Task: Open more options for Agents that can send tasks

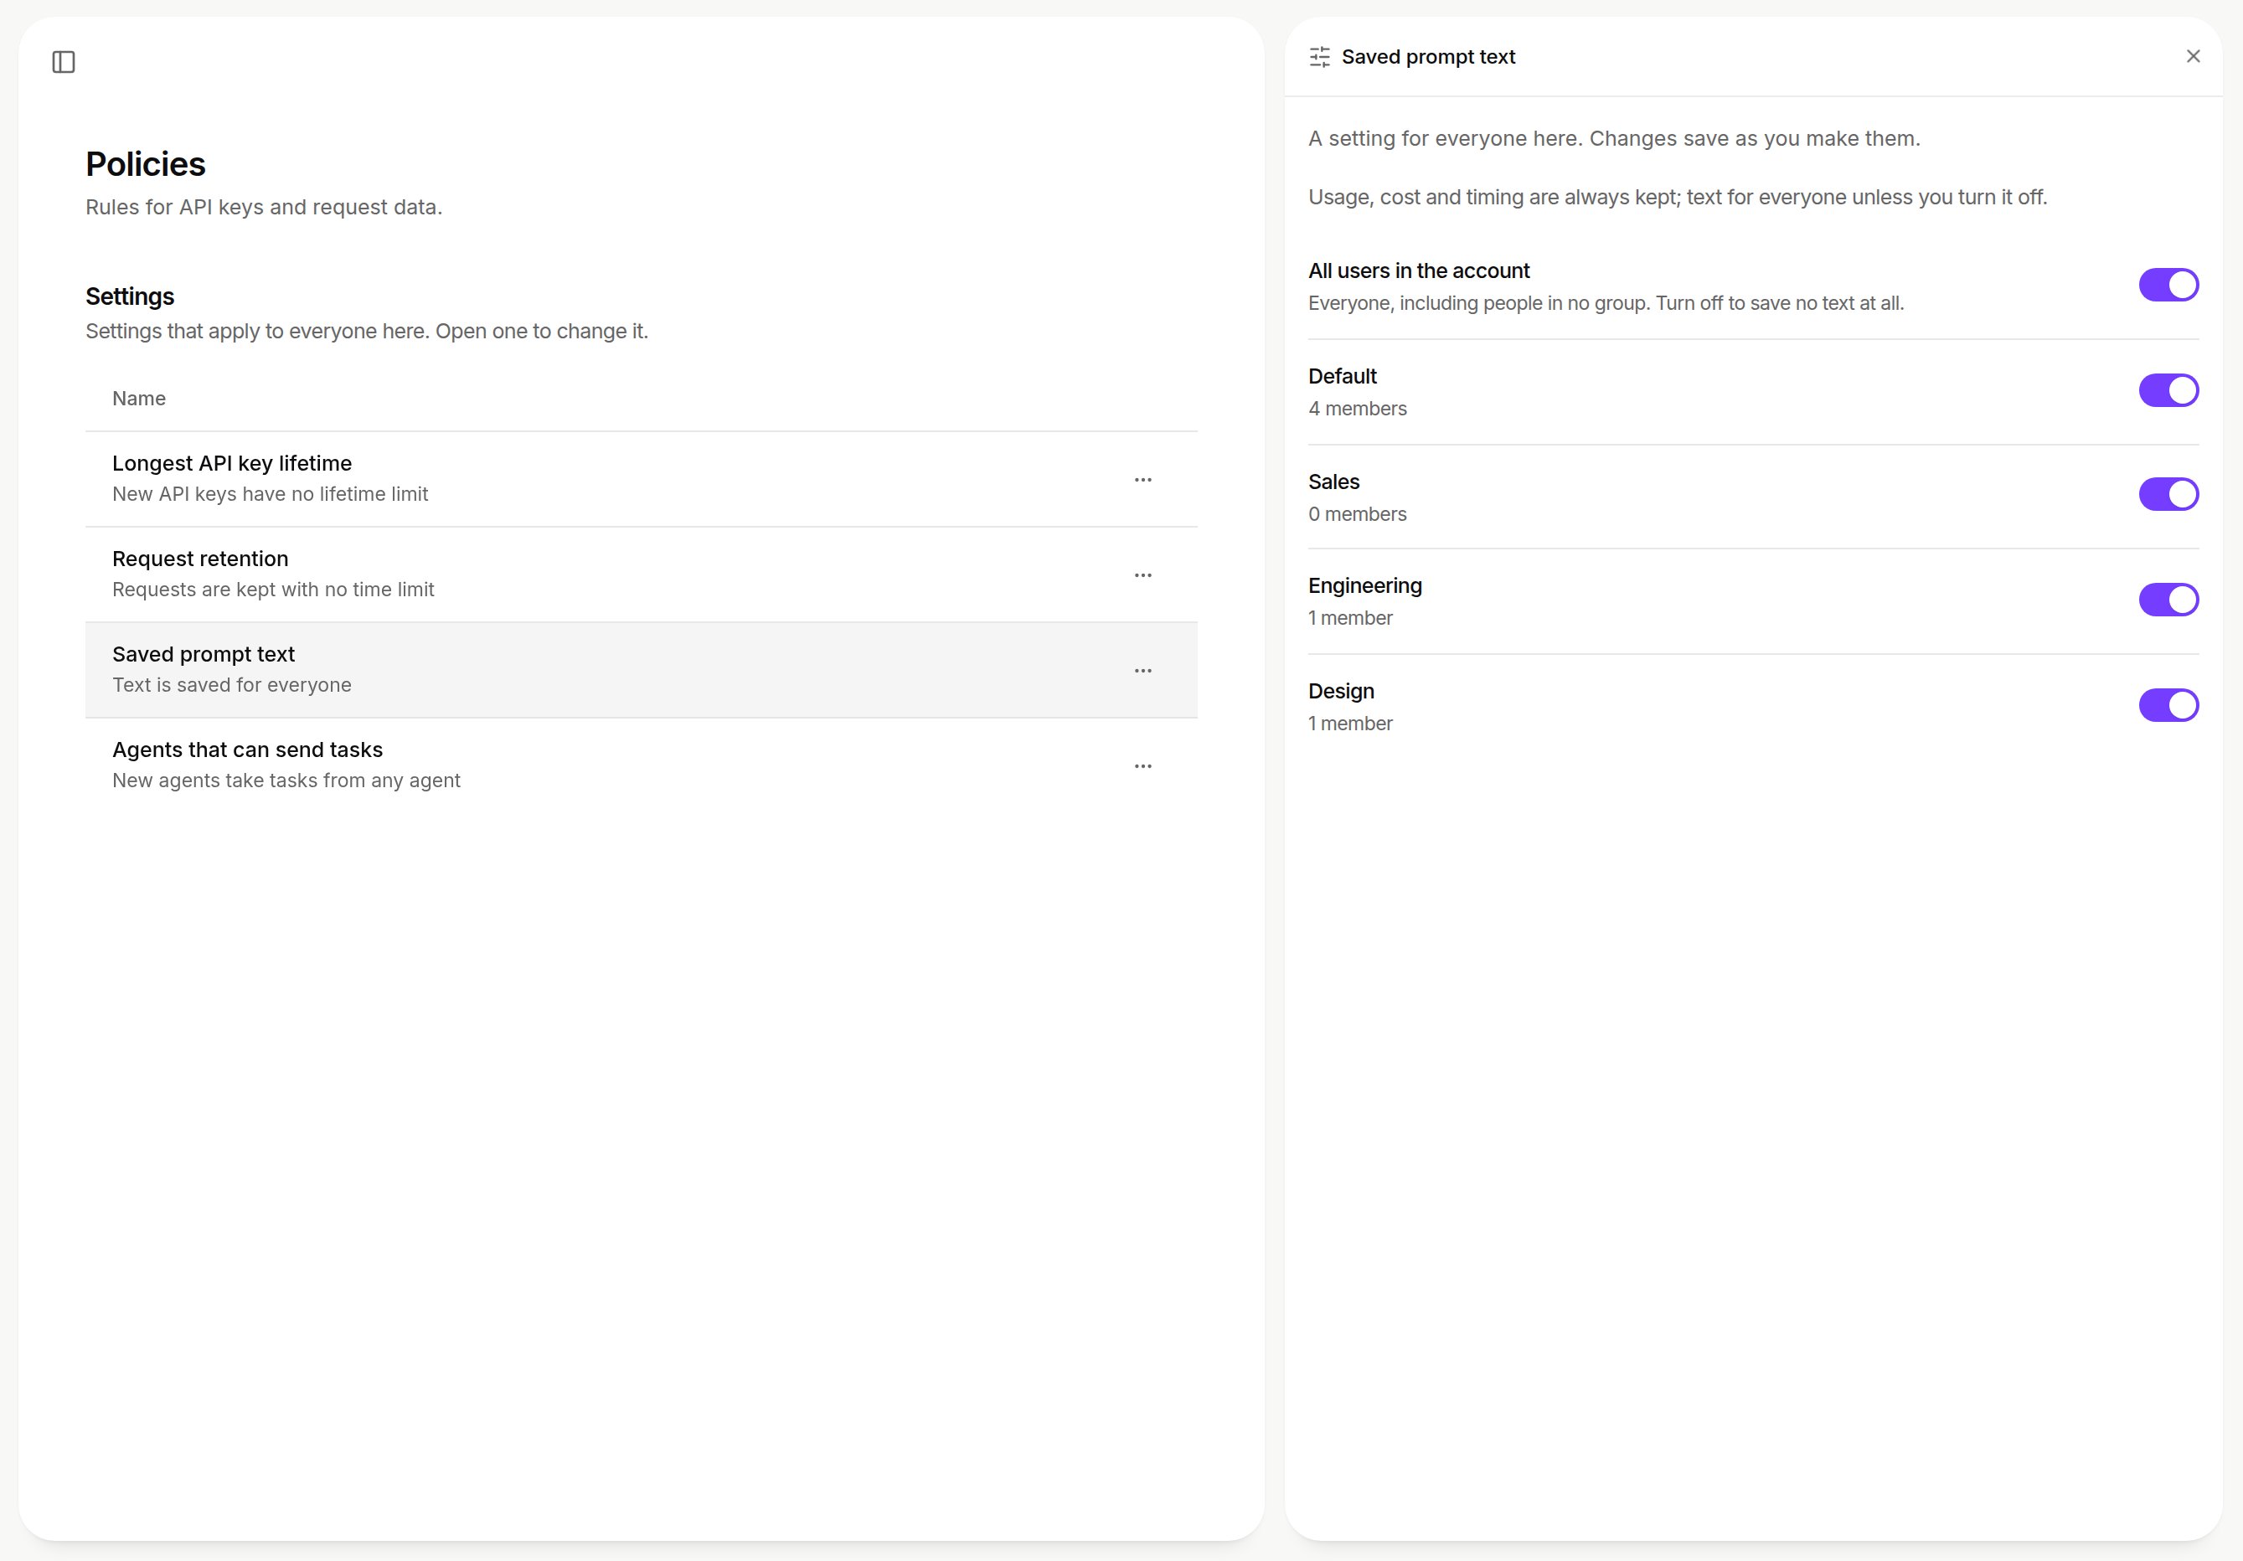Action: (x=1143, y=767)
